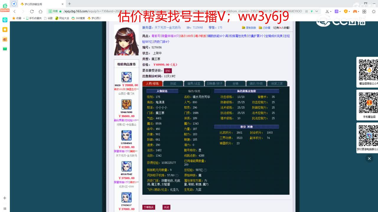This screenshot has width=378, height=212.
Task: Click the 360 browser logo icon
Action: 5,6
